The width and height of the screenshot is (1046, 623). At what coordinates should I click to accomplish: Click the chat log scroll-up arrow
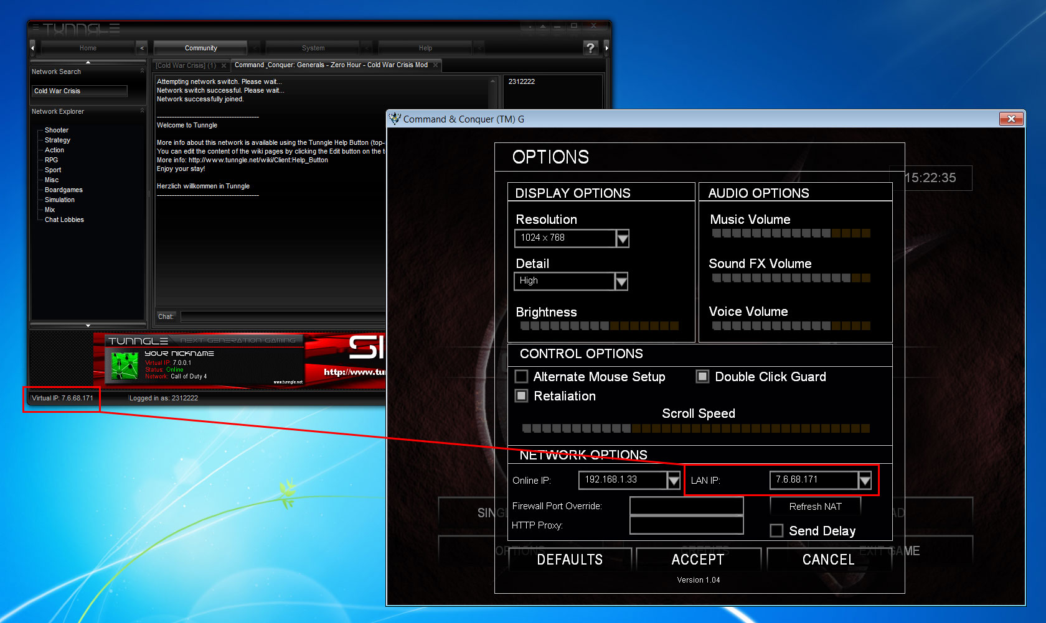click(x=492, y=81)
